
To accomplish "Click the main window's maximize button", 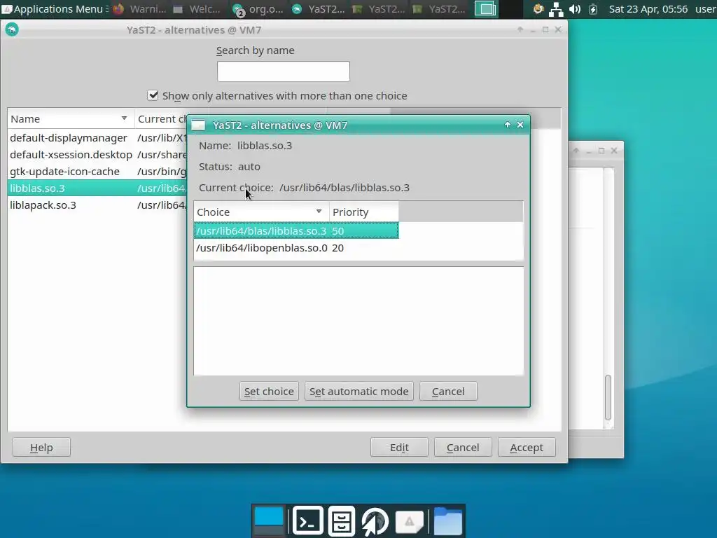I will (x=545, y=29).
